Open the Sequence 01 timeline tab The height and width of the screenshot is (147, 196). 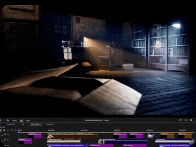[x=11, y=124]
